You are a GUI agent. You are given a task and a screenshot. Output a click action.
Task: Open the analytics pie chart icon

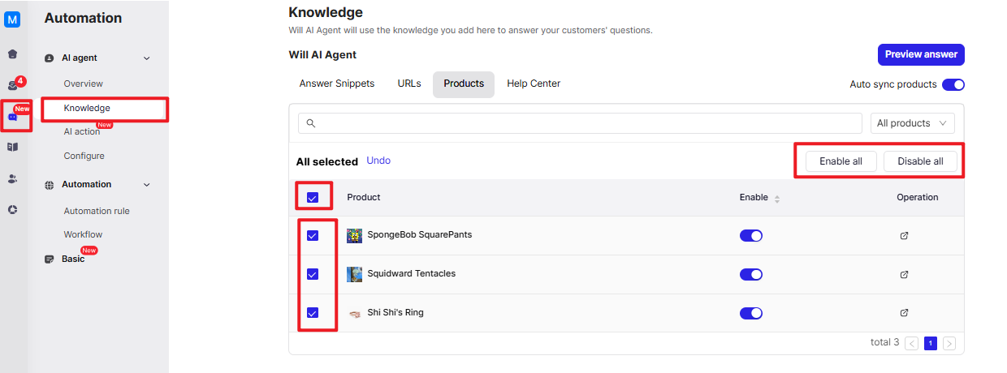click(12, 209)
